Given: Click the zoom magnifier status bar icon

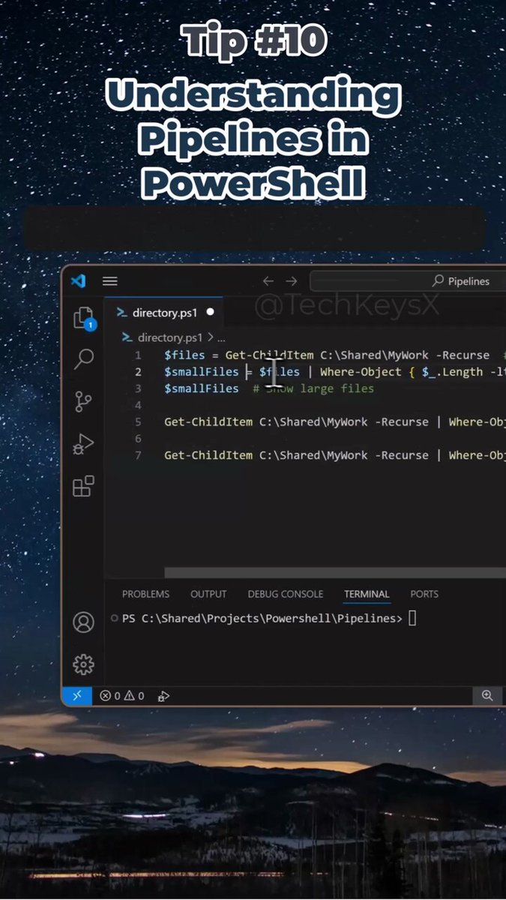Looking at the screenshot, I should pos(487,696).
